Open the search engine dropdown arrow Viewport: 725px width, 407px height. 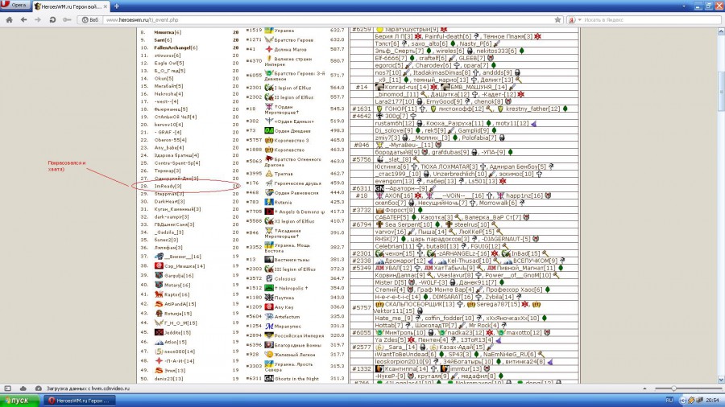579,20
